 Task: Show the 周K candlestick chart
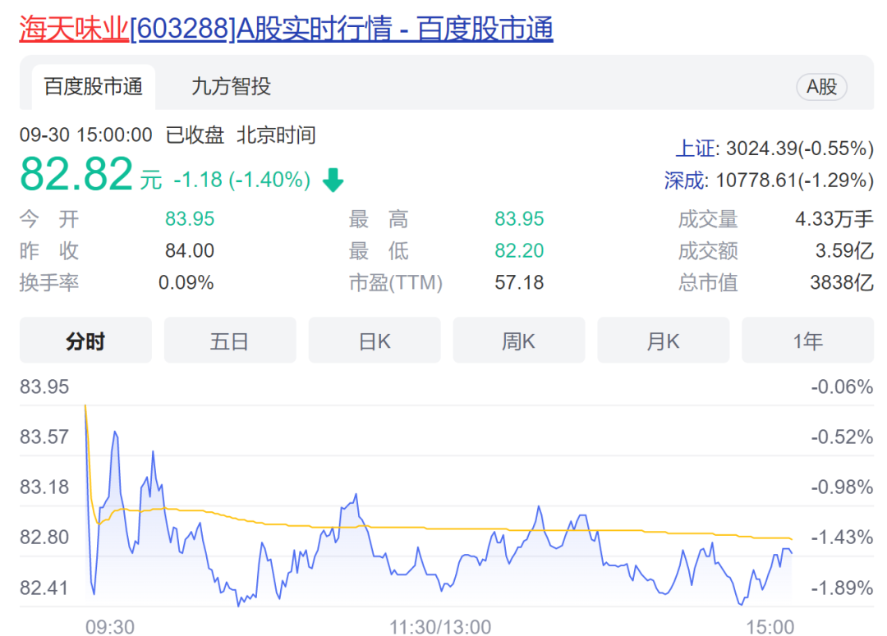[x=518, y=341]
